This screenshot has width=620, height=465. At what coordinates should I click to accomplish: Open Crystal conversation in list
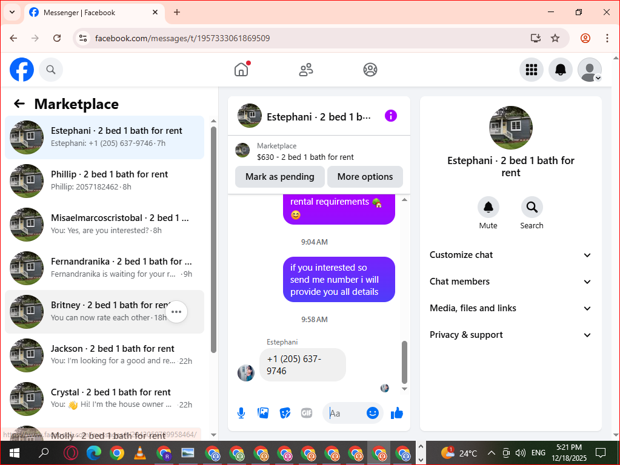tap(105, 398)
